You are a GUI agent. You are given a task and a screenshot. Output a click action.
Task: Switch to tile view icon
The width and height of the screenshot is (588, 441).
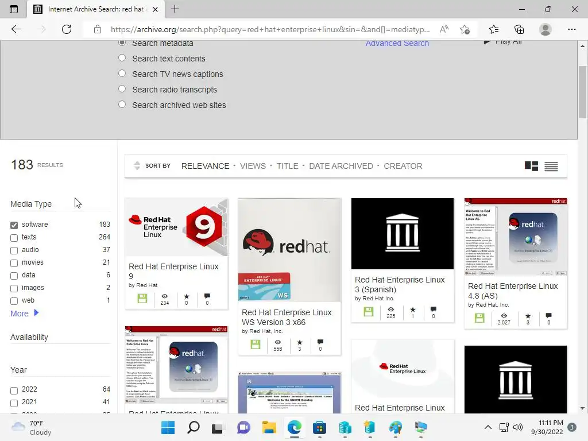(531, 166)
